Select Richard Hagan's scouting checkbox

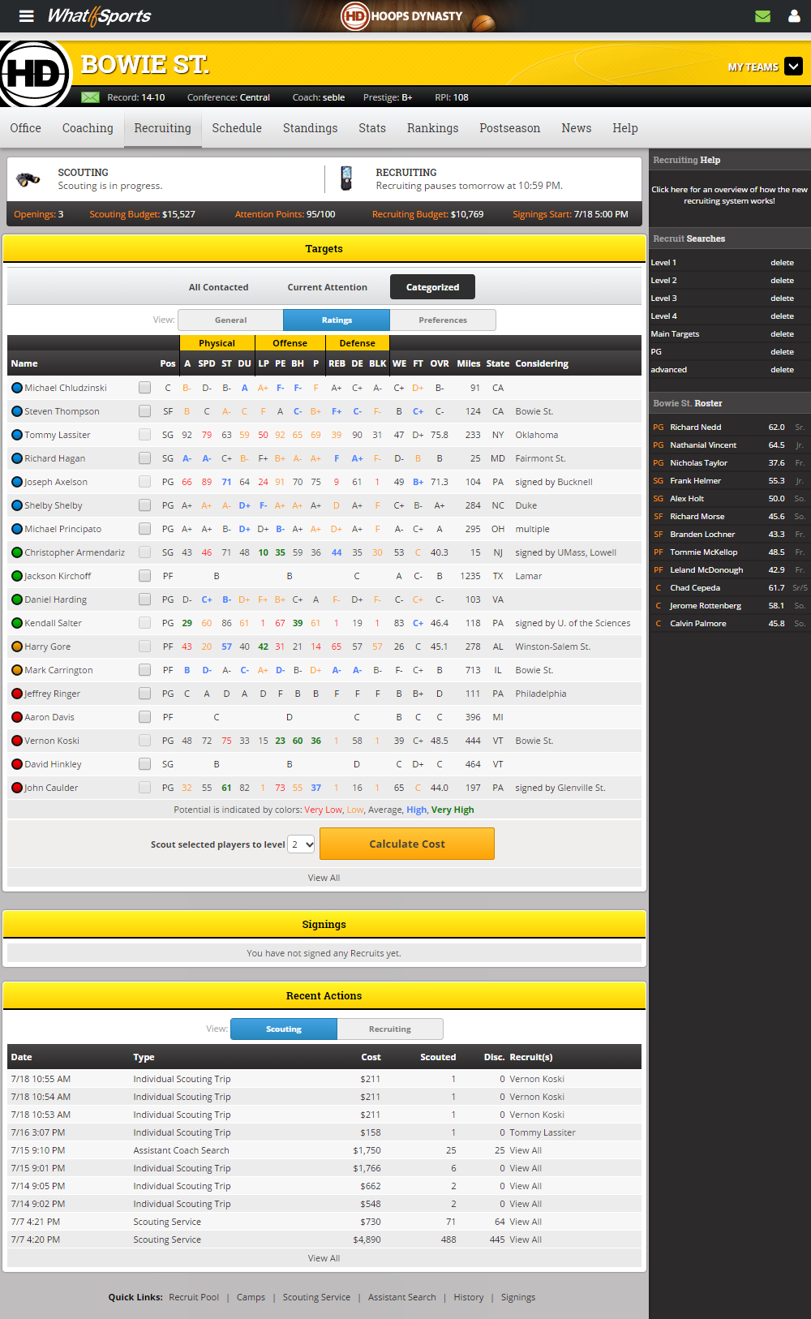pos(144,458)
